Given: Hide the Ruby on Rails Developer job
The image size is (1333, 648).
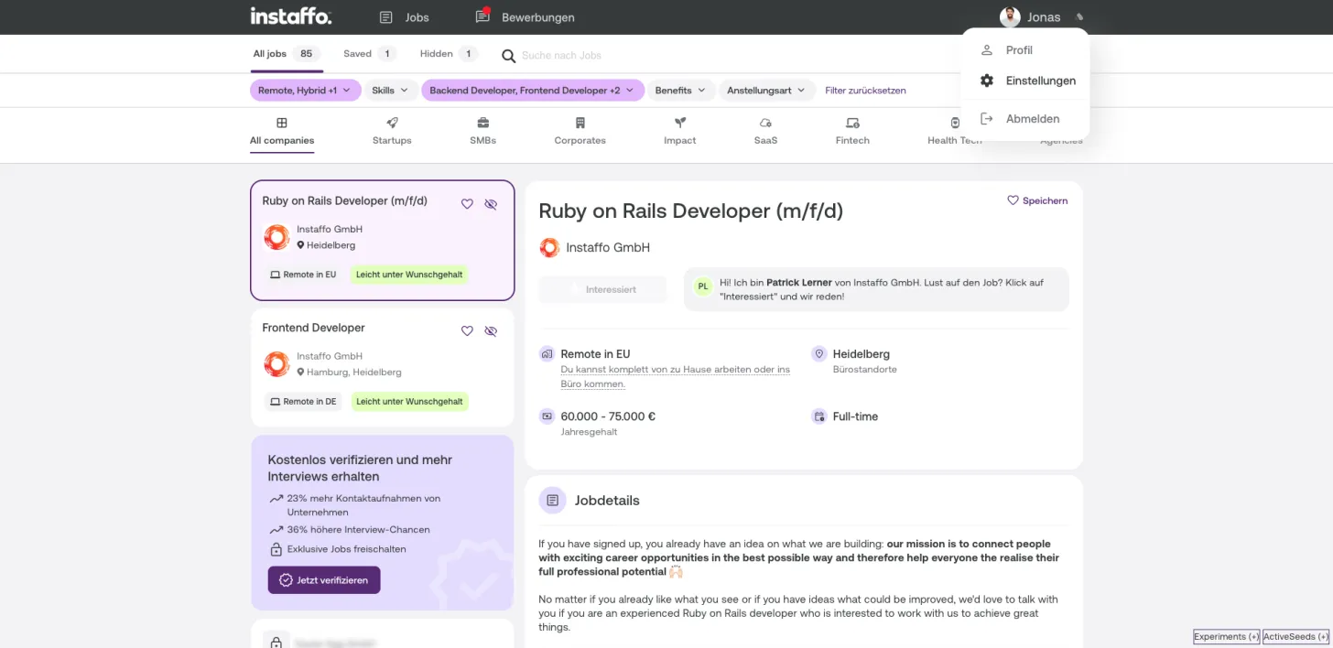Looking at the screenshot, I should pyautogui.click(x=491, y=204).
